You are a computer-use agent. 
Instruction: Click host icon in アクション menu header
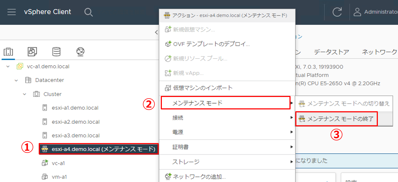[x=167, y=15]
